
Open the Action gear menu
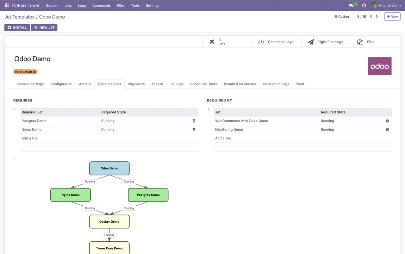341,16
